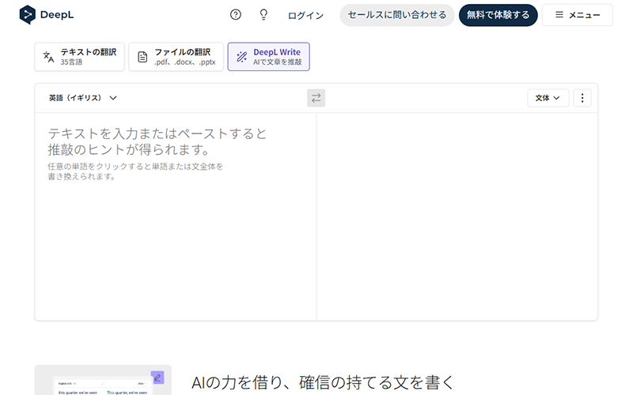Click the swap arrows icon
Image resolution: width=633 pixels, height=395 pixels.
316,98
